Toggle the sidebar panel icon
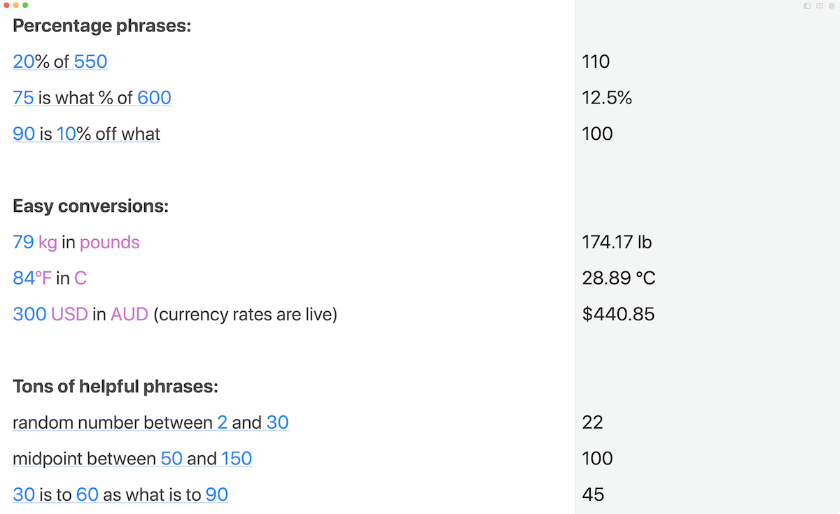This screenshot has width=840, height=514. 808,6
